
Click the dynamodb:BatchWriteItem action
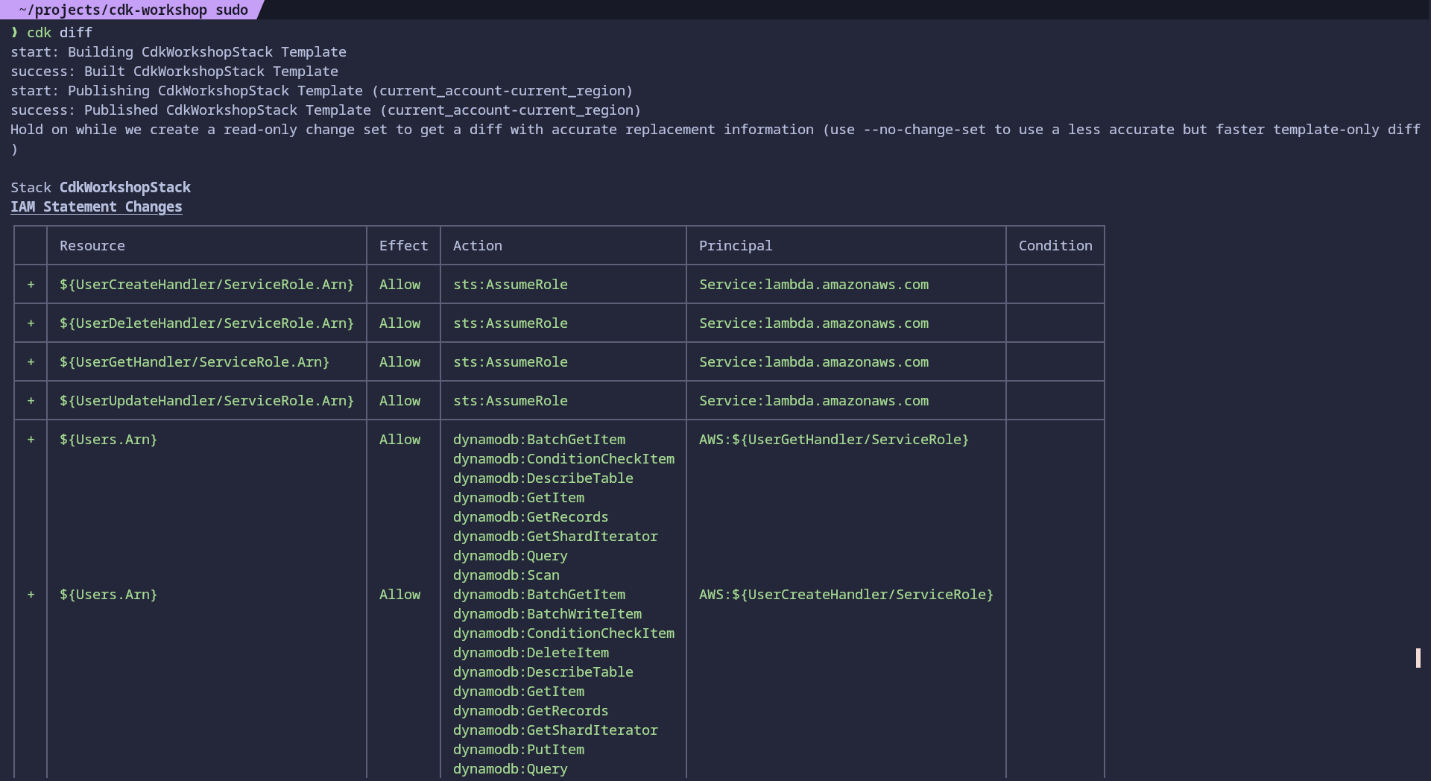(x=547, y=614)
